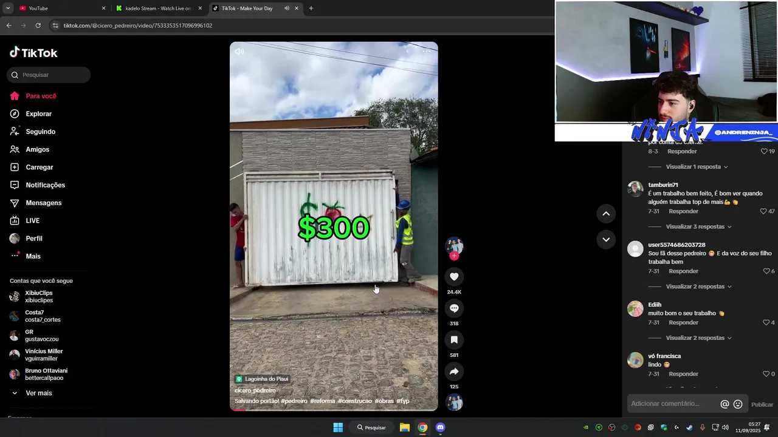Viewport: 778px width, 437px height.
Task: Expand Visualizar 3 respostas under tamburin71
Action: (698, 226)
